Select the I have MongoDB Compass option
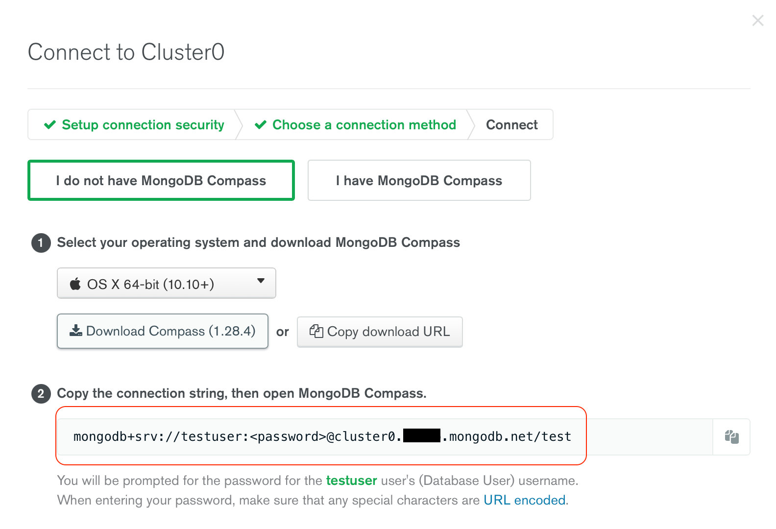This screenshot has width=776, height=529. tap(419, 180)
